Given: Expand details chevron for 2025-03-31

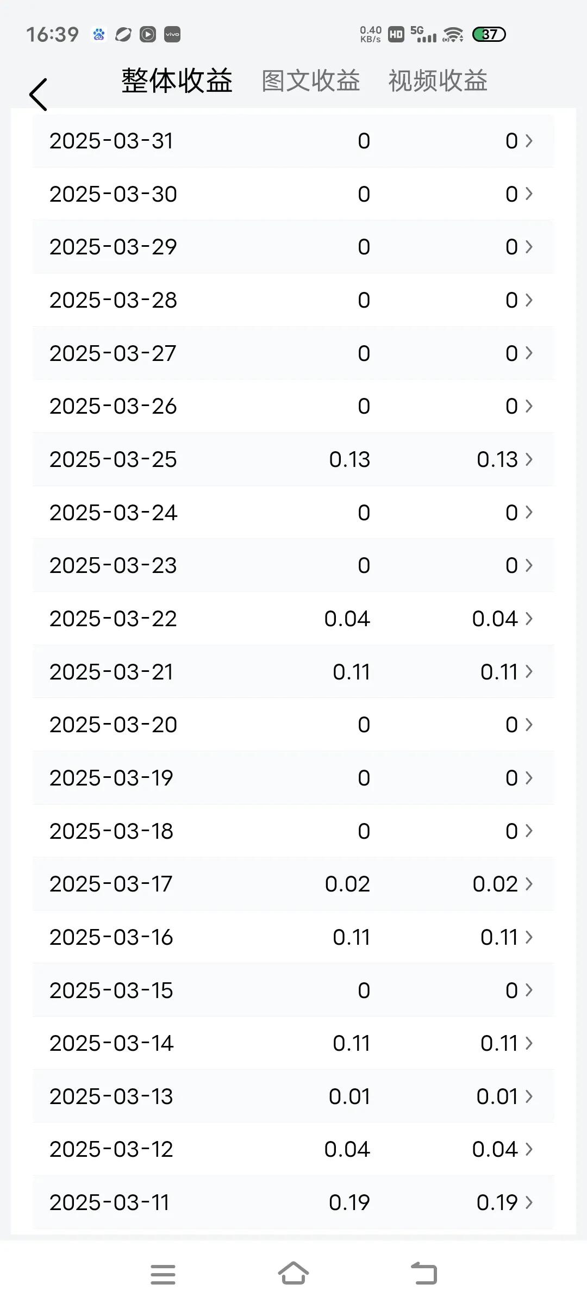Looking at the screenshot, I should coord(529,141).
